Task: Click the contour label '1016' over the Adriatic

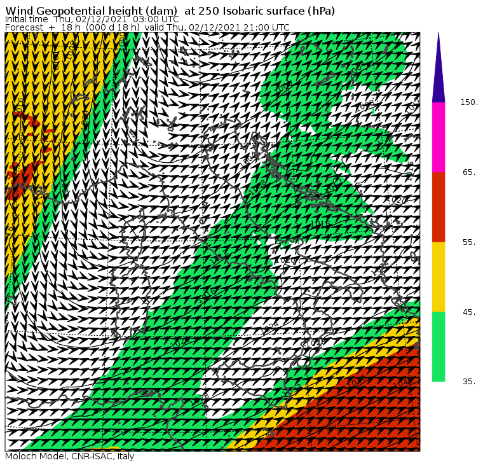Action: pos(320,223)
